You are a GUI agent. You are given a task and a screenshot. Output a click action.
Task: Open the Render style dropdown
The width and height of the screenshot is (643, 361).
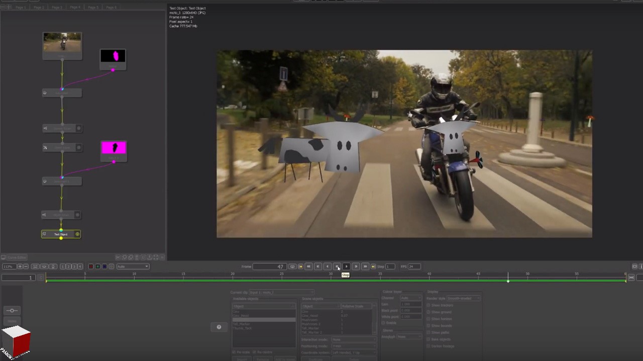463,298
